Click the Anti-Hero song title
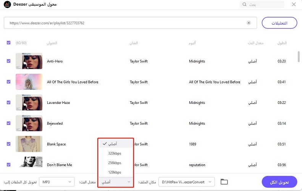 click(x=55, y=61)
